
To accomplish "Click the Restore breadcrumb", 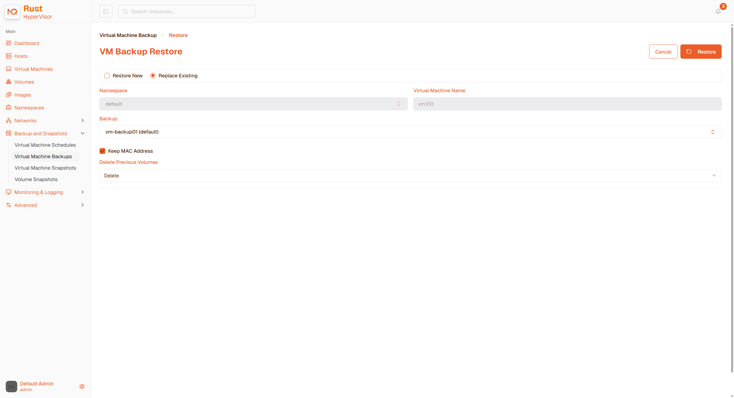I will [x=178, y=35].
